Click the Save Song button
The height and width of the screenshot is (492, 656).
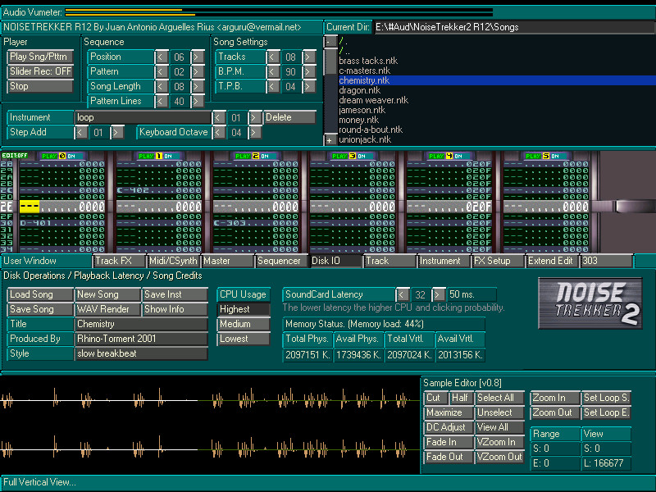[x=40, y=310]
